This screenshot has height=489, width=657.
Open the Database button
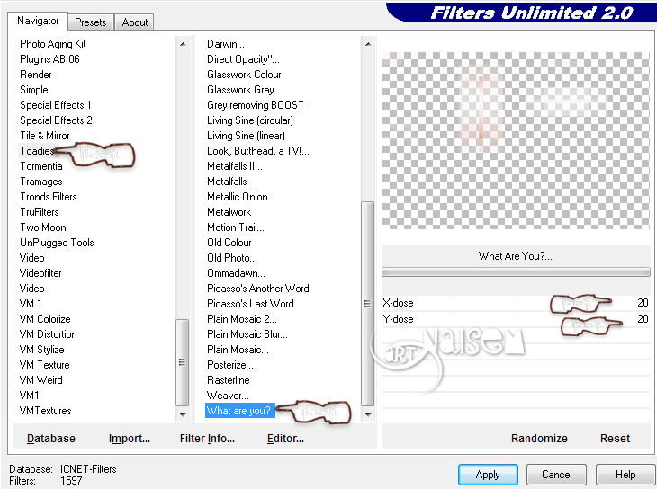(x=51, y=439)
